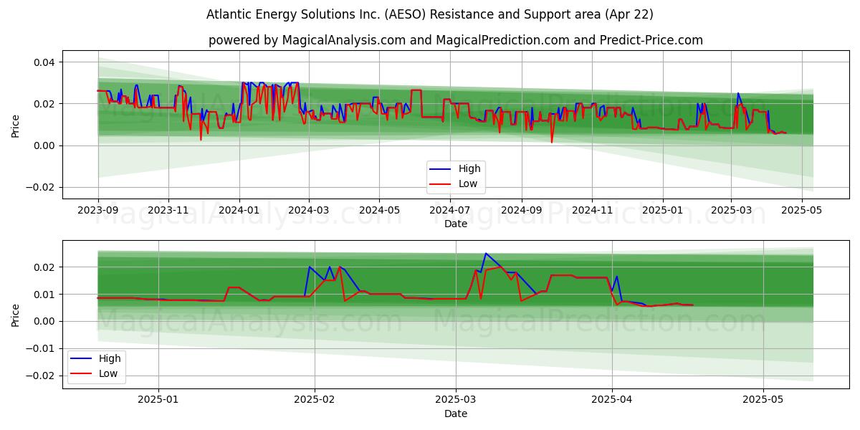The width and height of the screenshot is (860, 430).
Task: Click the lower chart's 'Date' axis label
Action: tap(456, 414)
